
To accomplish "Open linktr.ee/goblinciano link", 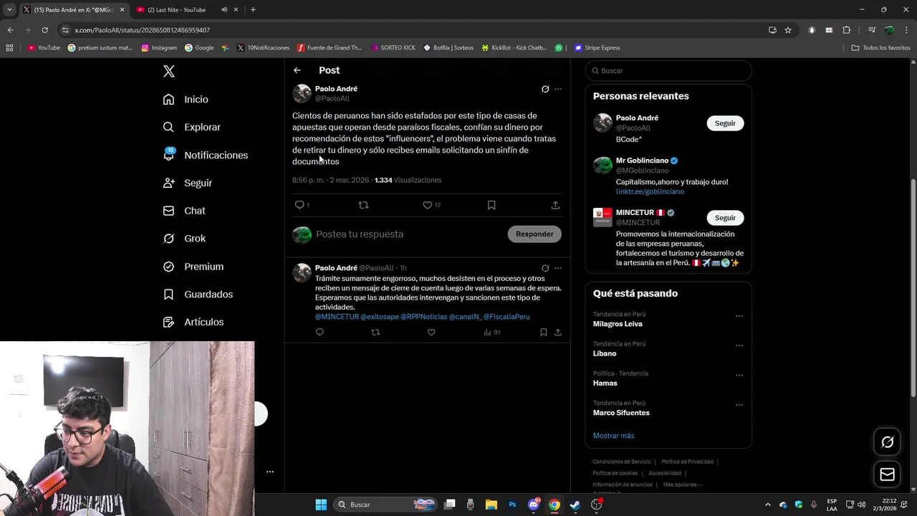I will 650,192.
